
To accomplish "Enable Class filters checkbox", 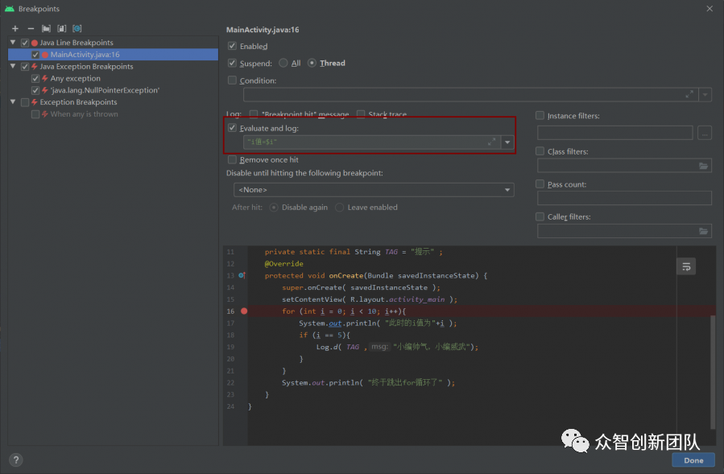I will 540,151.
